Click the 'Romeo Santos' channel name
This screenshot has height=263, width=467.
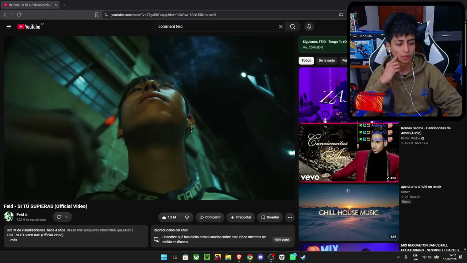pyautogui.click(x=410, y=138)
